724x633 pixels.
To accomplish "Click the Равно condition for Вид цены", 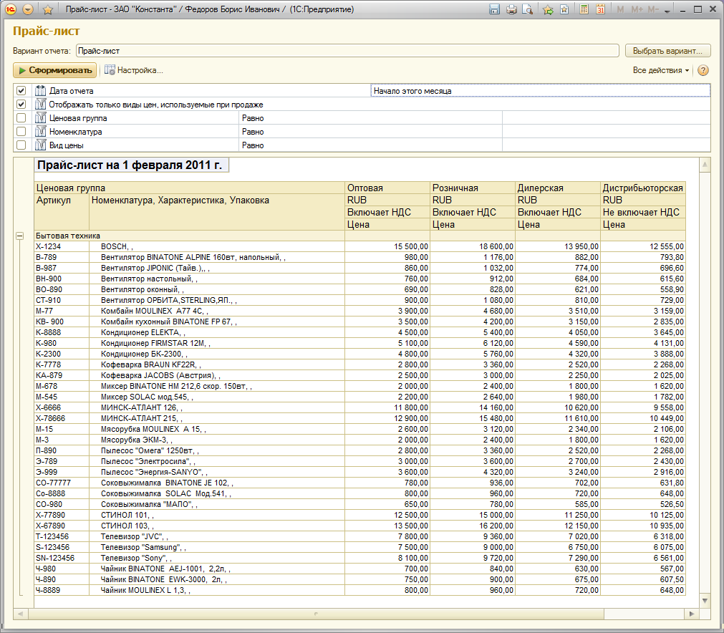I will click(371, 145).
